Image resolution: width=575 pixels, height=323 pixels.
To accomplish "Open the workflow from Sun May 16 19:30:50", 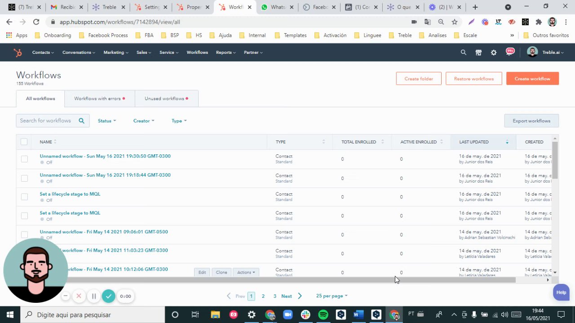I will [x=105, y=156].
